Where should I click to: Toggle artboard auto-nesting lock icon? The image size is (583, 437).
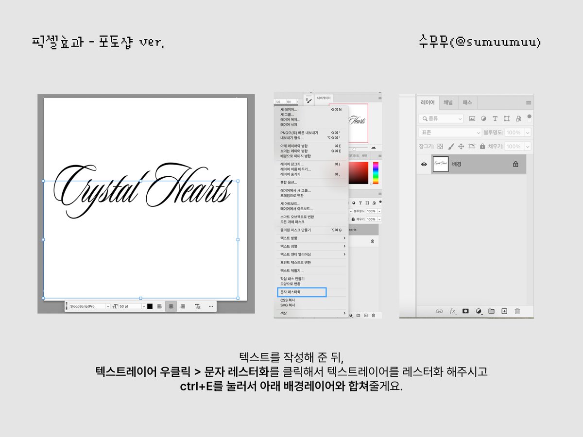coord(472,146)
